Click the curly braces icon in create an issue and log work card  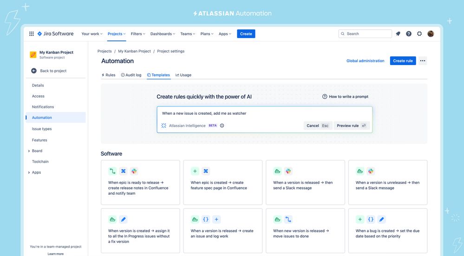pyautogui.click(x=206, y=219)
